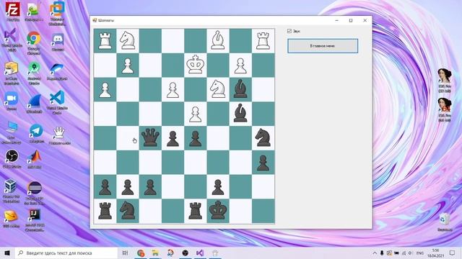Select the white rook in the top-left corner
The width and height of the screenshot is (462, 259).
click(105, 41)
